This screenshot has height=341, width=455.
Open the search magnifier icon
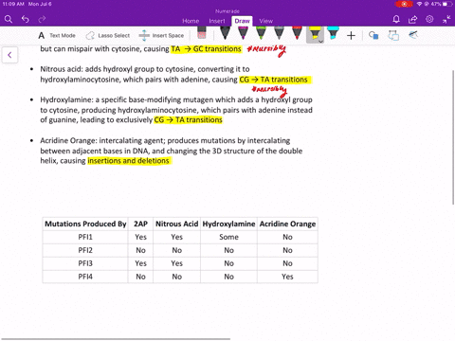pyautogui.click(x=9, y=20)
